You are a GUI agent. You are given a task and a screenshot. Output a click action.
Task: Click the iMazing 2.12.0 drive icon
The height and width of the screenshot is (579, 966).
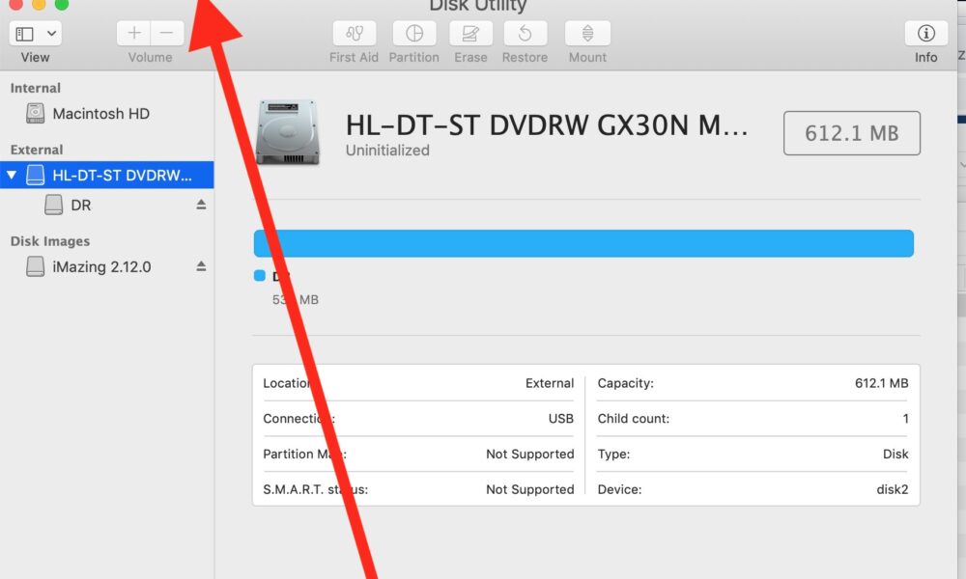coord(35,267)
